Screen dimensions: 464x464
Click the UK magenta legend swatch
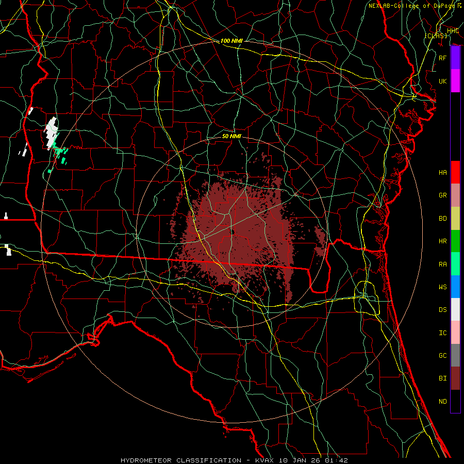coord(455,81)
